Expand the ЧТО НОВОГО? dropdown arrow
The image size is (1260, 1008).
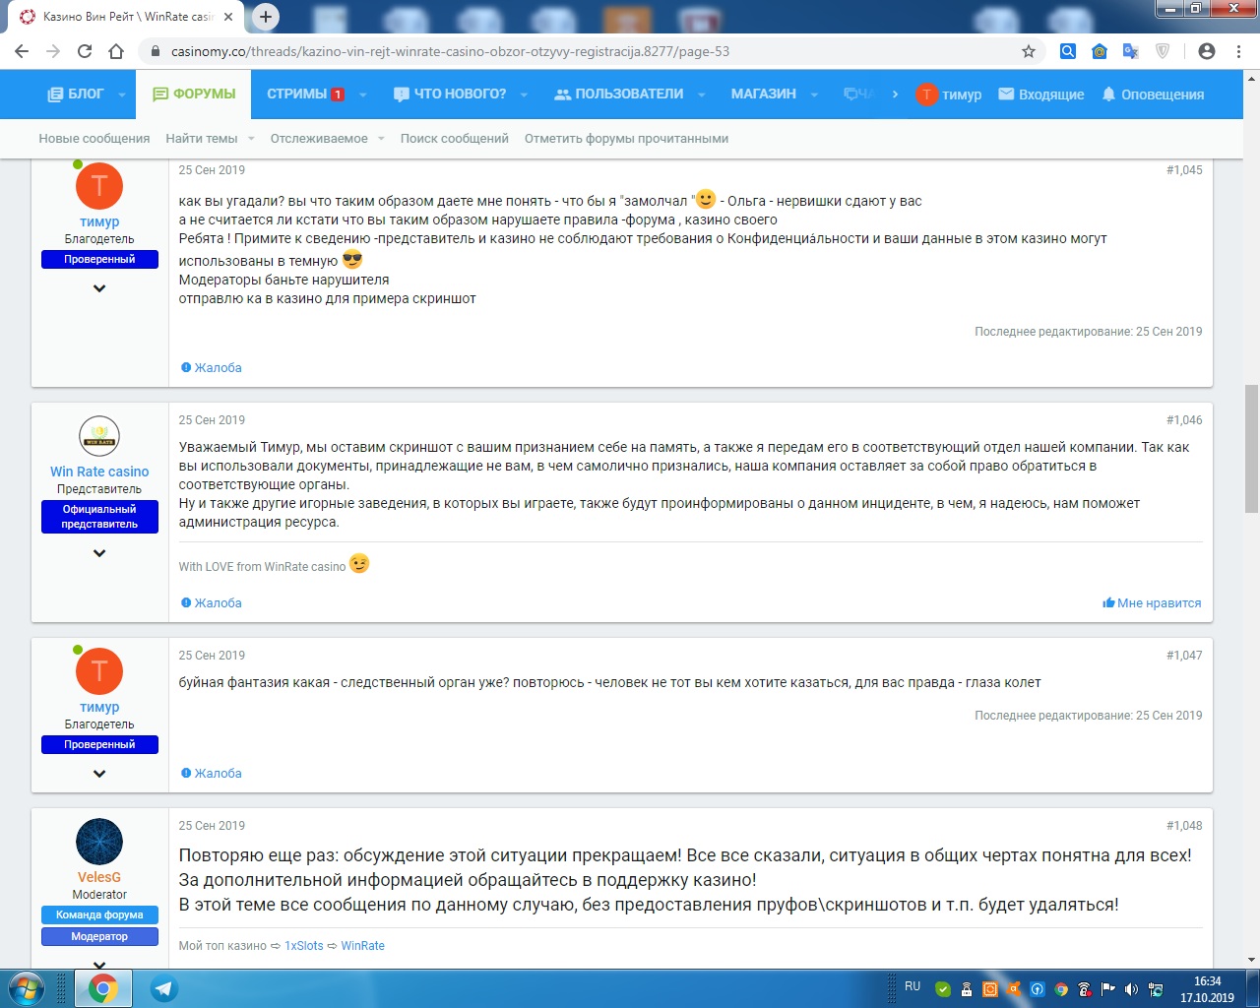pyautogui.click(x=524, y=94)
